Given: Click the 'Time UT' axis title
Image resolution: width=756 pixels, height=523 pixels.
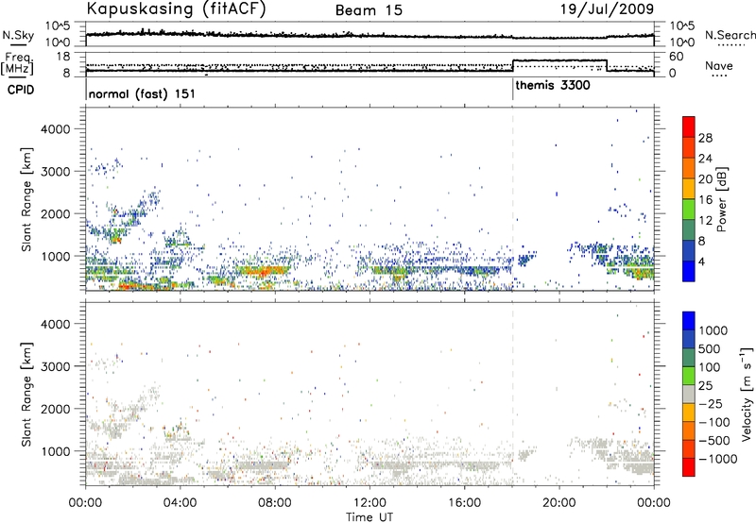Looking at the screenshot, I should (369, 516).
